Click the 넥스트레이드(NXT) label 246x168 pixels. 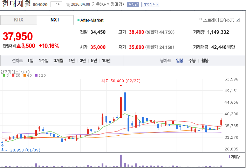[x=217, y=20]
